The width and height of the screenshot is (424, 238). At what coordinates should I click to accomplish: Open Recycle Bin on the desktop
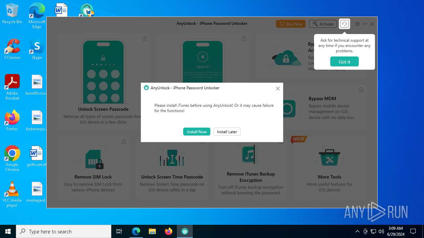pos(12,14)
